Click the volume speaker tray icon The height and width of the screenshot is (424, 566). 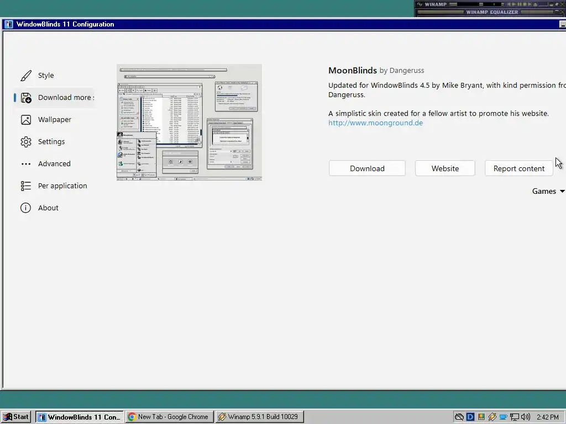tap(526, 417)
